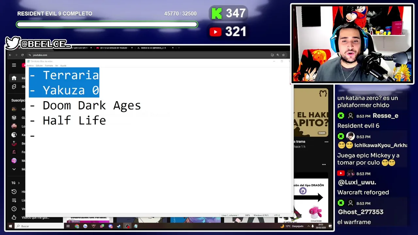The image size is (418, 235).
Task: Open Google Chrome from the taskbar
Action: (77, 226)
